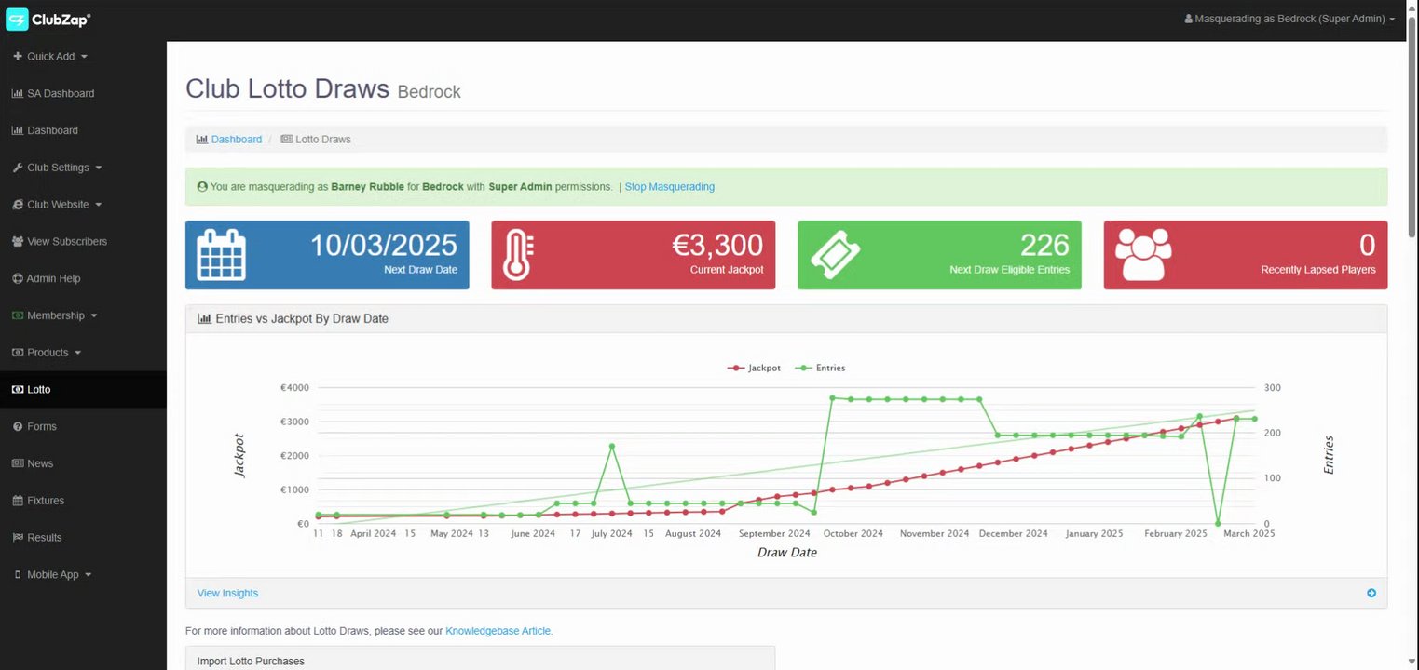Open SA Dashboard from the sidebar
The image size is (1419, 670).
pyautogui.click(x=61, y=94)
